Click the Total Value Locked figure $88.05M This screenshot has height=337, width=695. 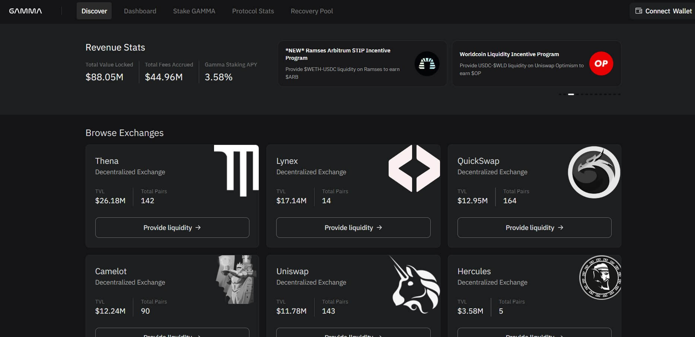click(104, 77)
